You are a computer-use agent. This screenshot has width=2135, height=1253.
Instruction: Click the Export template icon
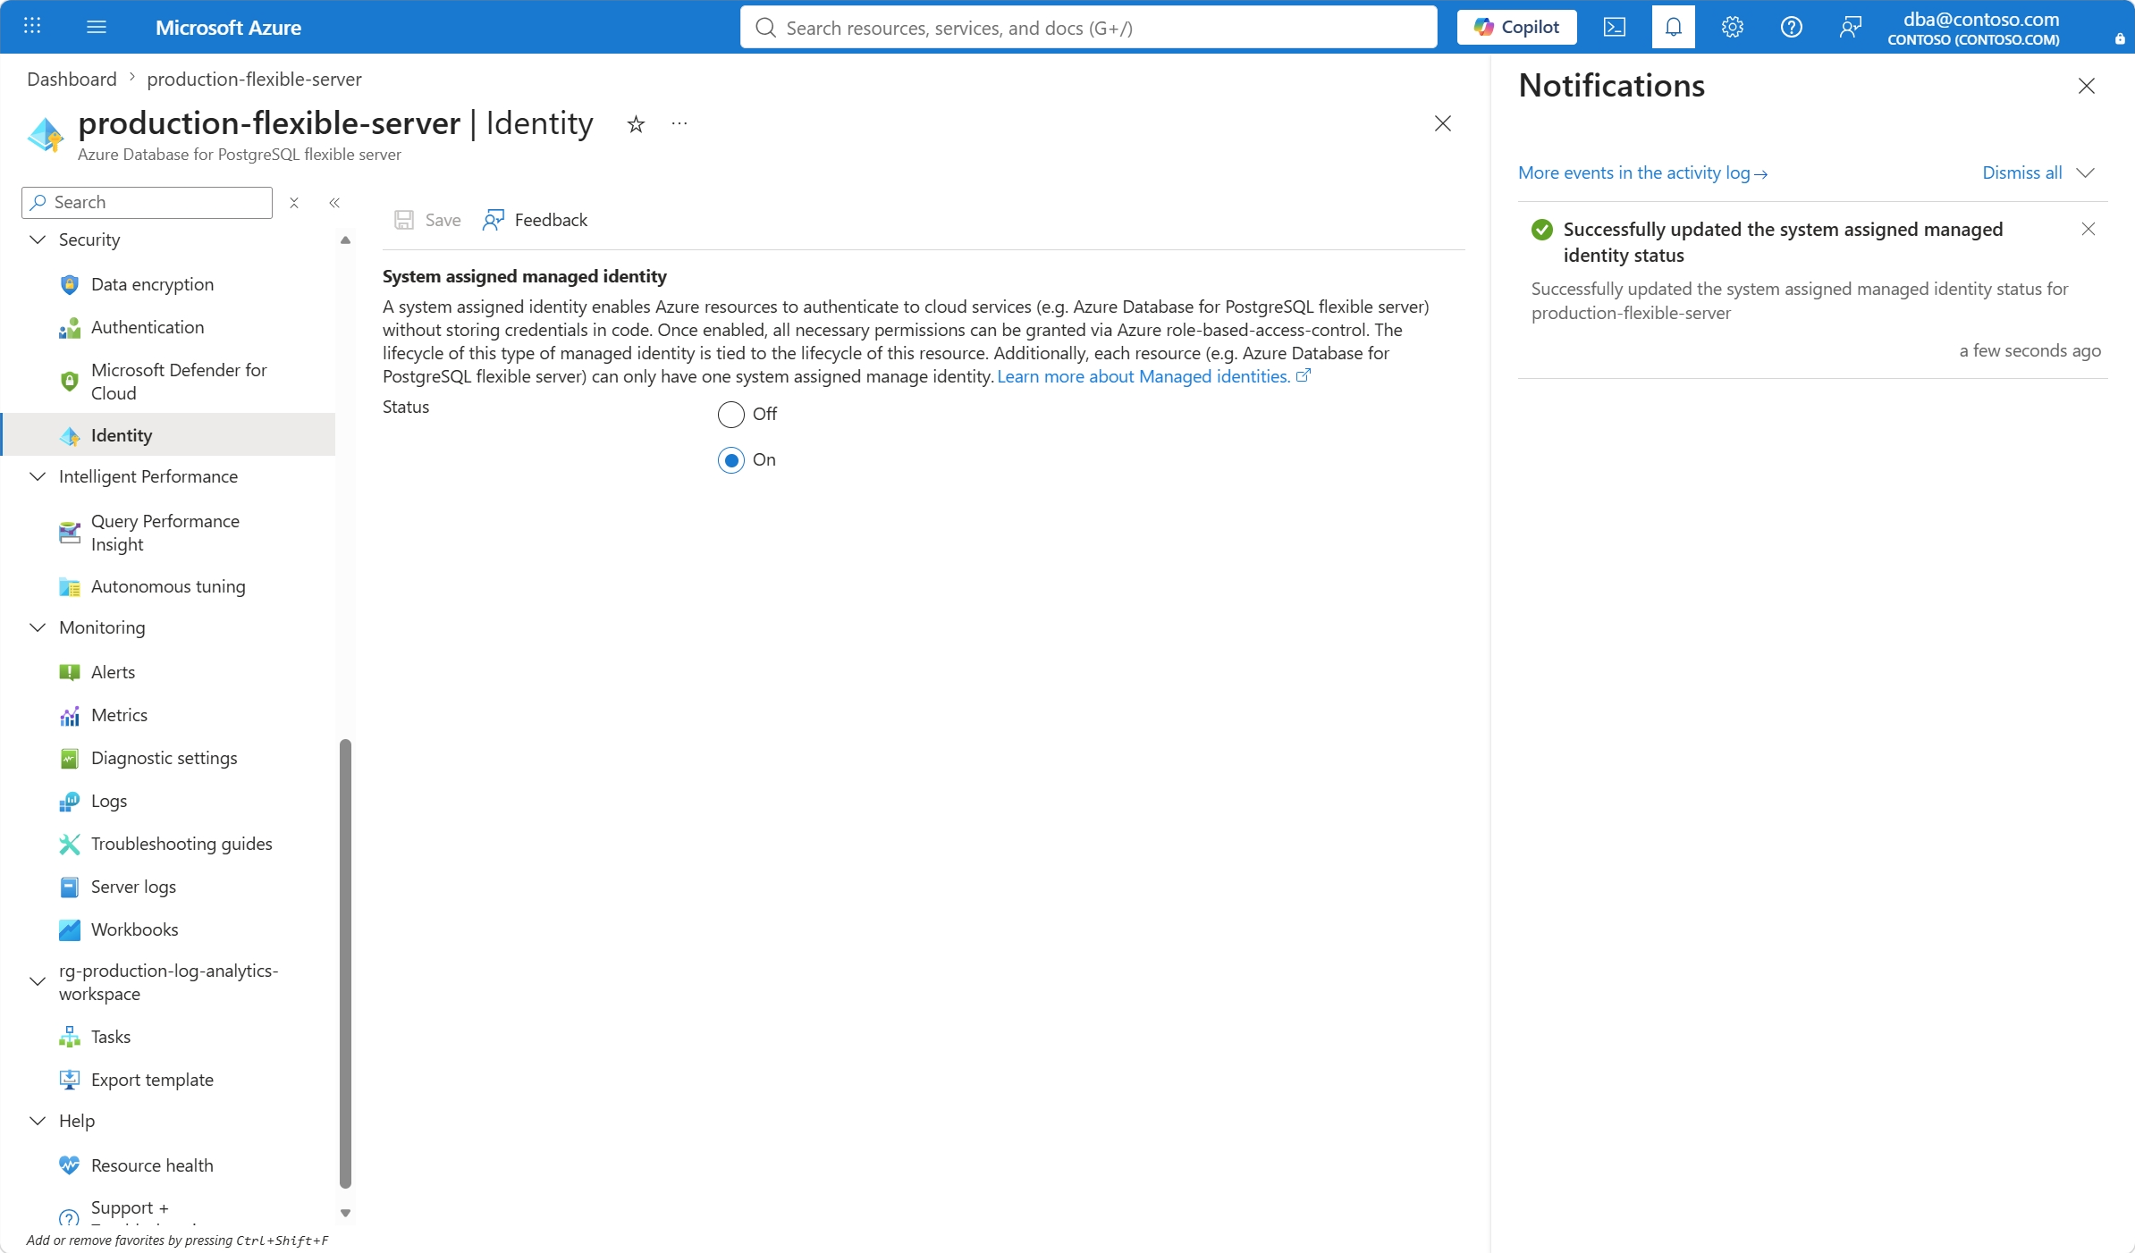(x=69, y=1081)
